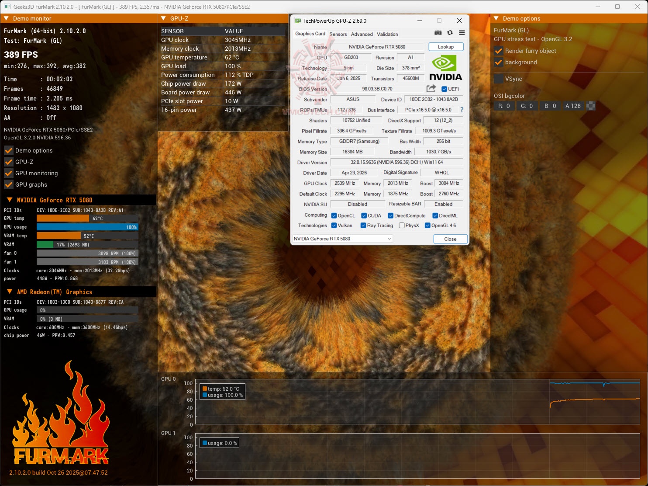Select the Board power draw sensor row
The width and height of the screenshot is (648, 486).
tap(223, 92)
